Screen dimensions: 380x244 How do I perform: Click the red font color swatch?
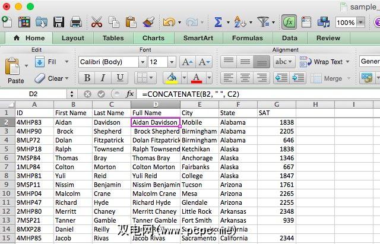click(x=195, y=78)
